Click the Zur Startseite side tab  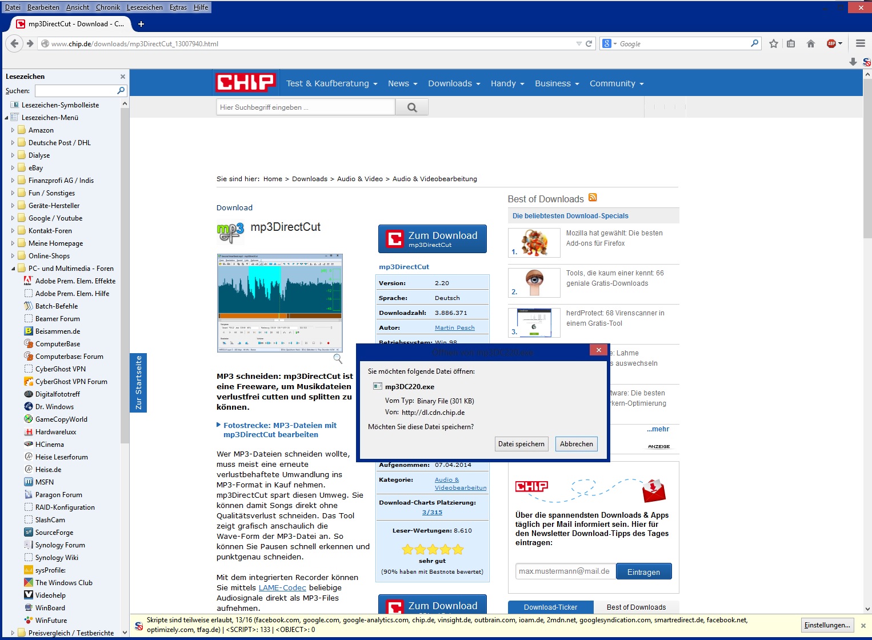click(138, 383)
